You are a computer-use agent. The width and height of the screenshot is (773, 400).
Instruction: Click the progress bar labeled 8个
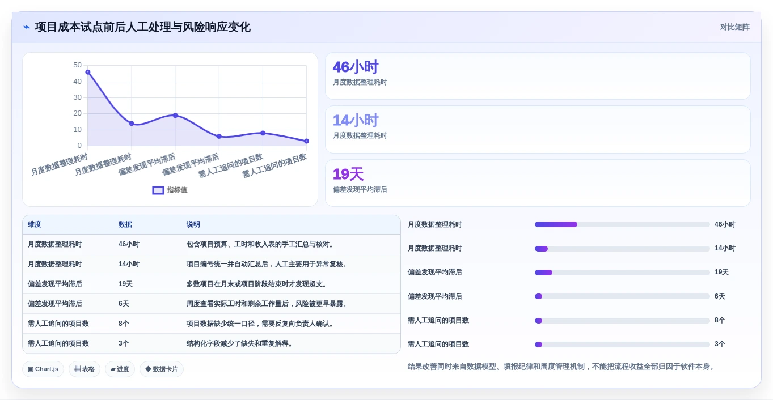pyautogui.click(x=622, y=321)
